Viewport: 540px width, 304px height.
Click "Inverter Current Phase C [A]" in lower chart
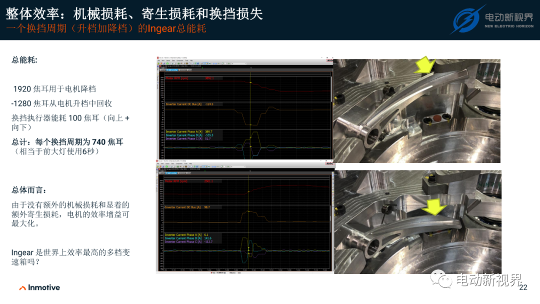pos(183,241)
